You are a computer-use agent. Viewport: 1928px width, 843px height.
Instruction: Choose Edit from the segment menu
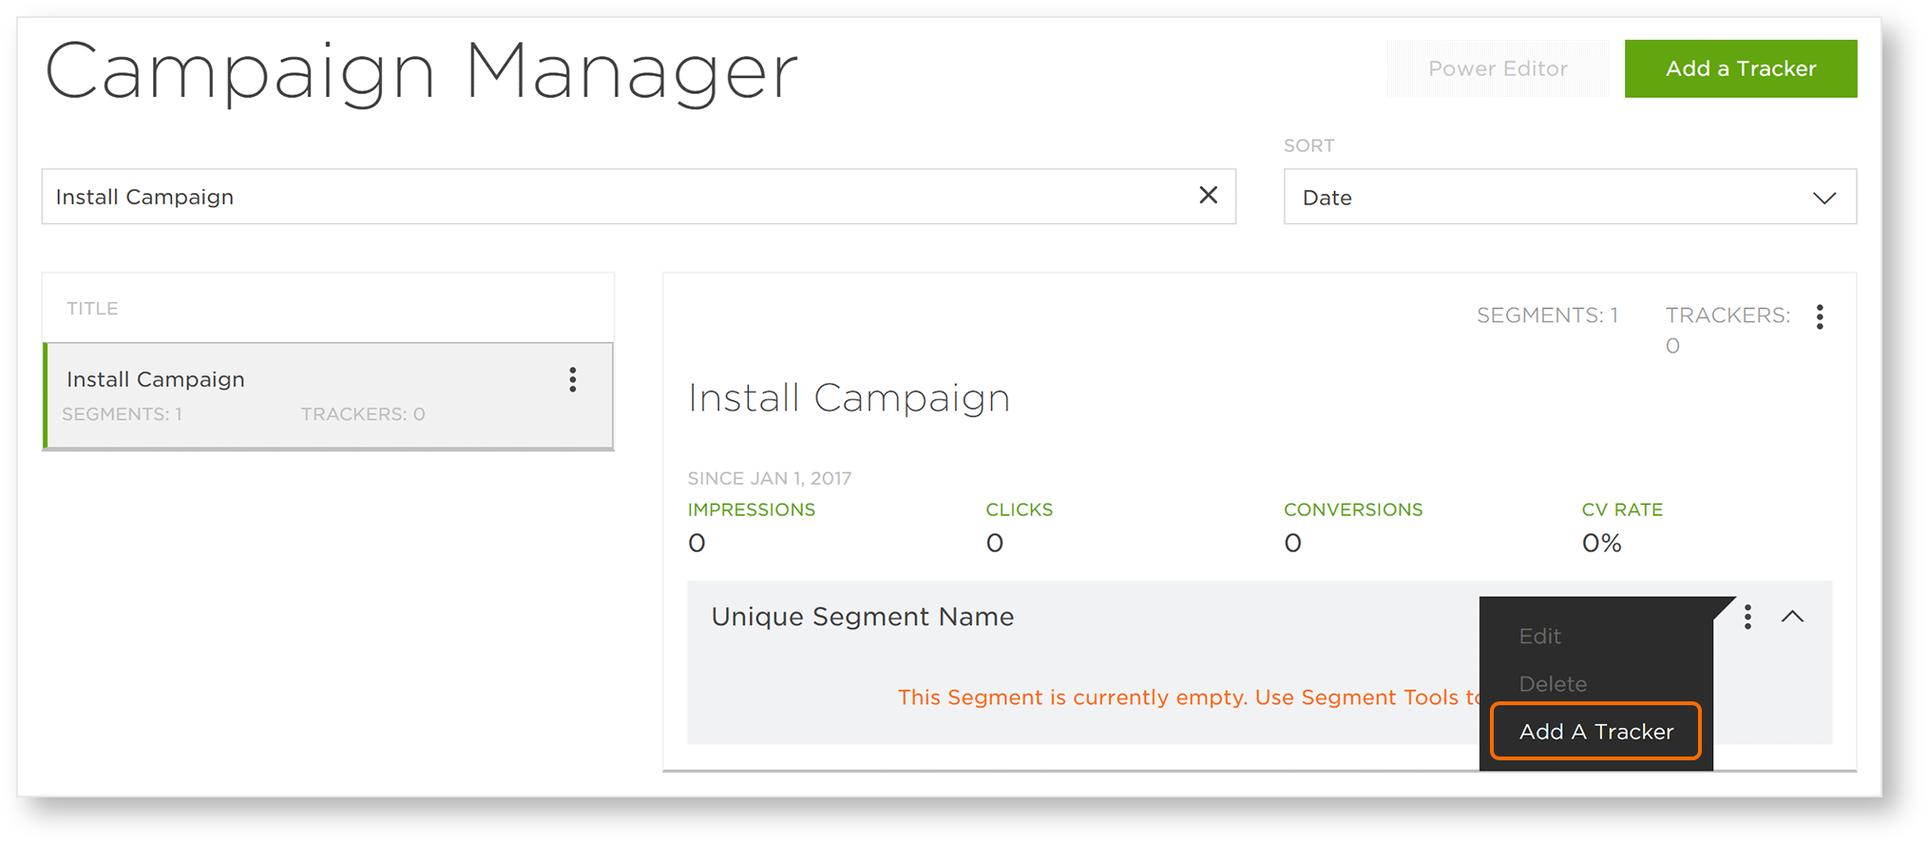(1539, 636)
